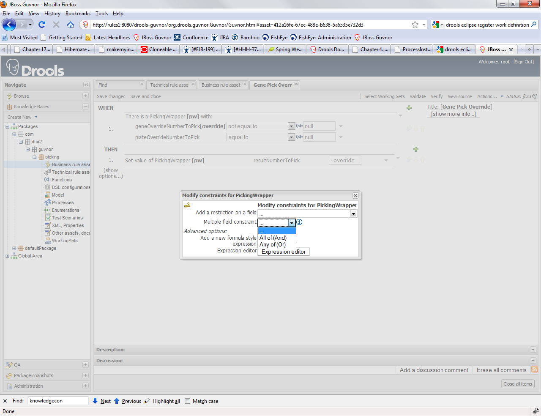Screen dimensions: 541x416
Task: Select 'All of (And)' option
Action: [273, 238]
